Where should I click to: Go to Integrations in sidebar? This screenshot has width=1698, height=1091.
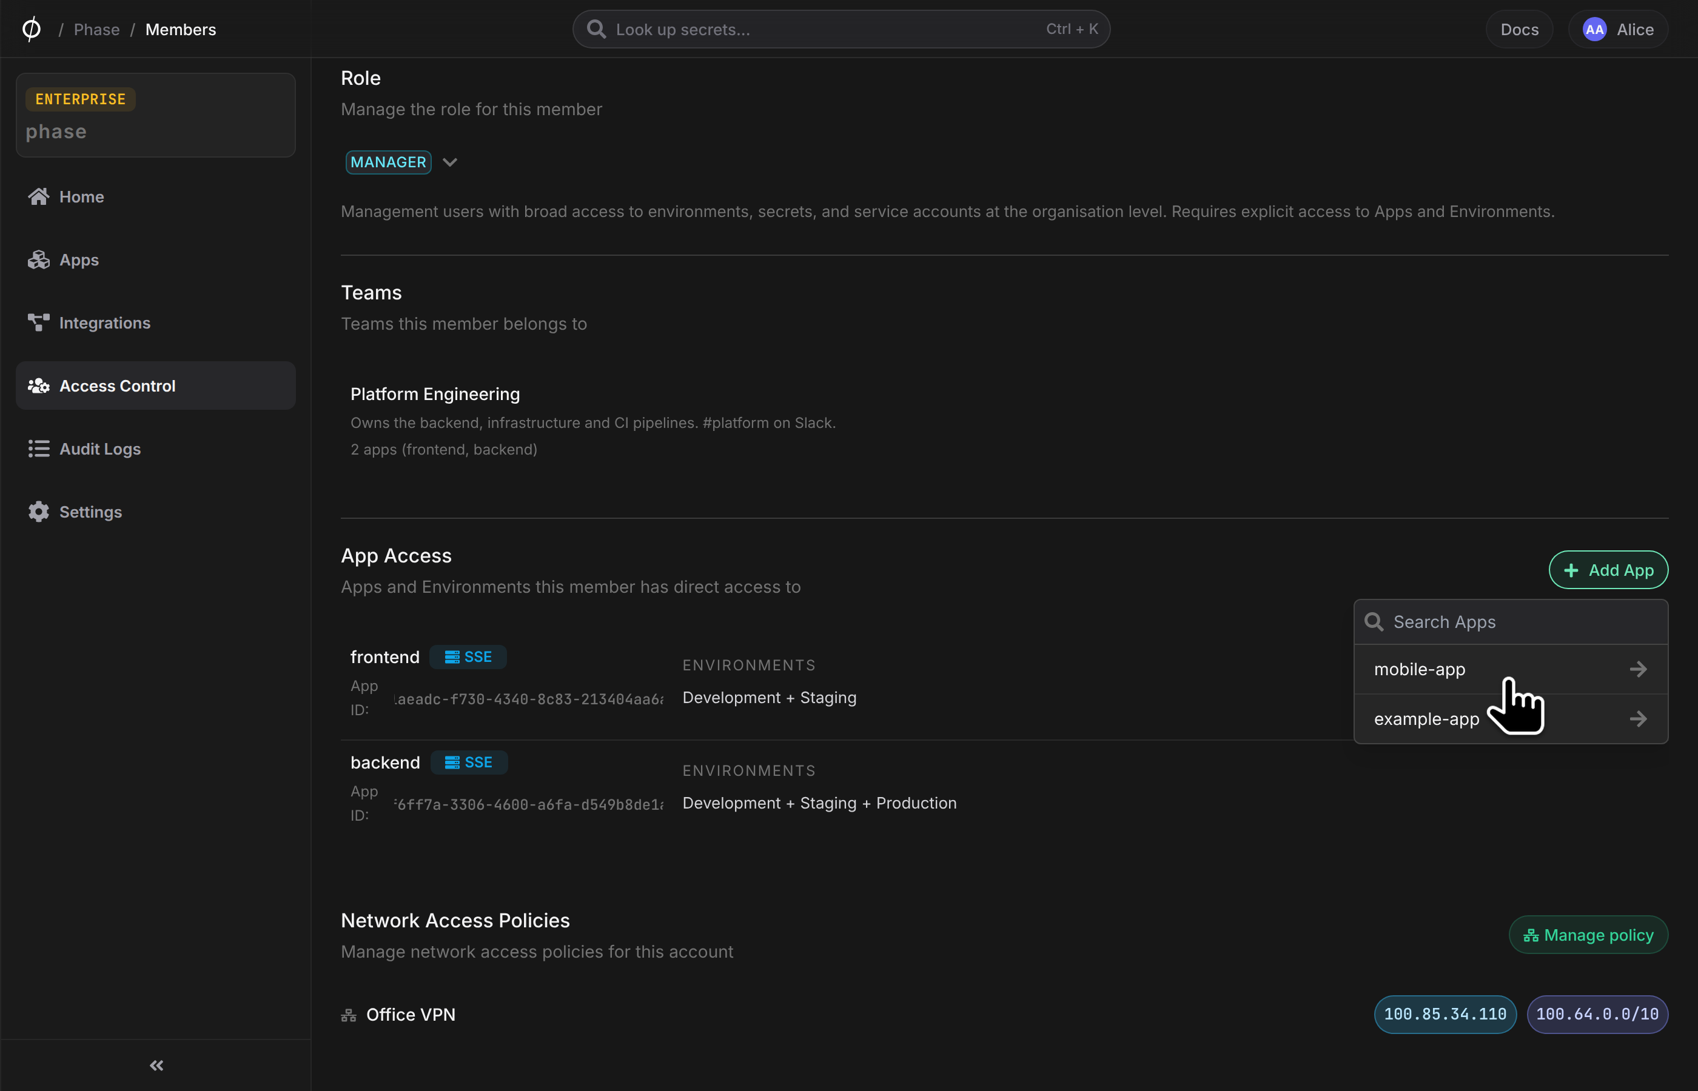(x=155, y=322)
